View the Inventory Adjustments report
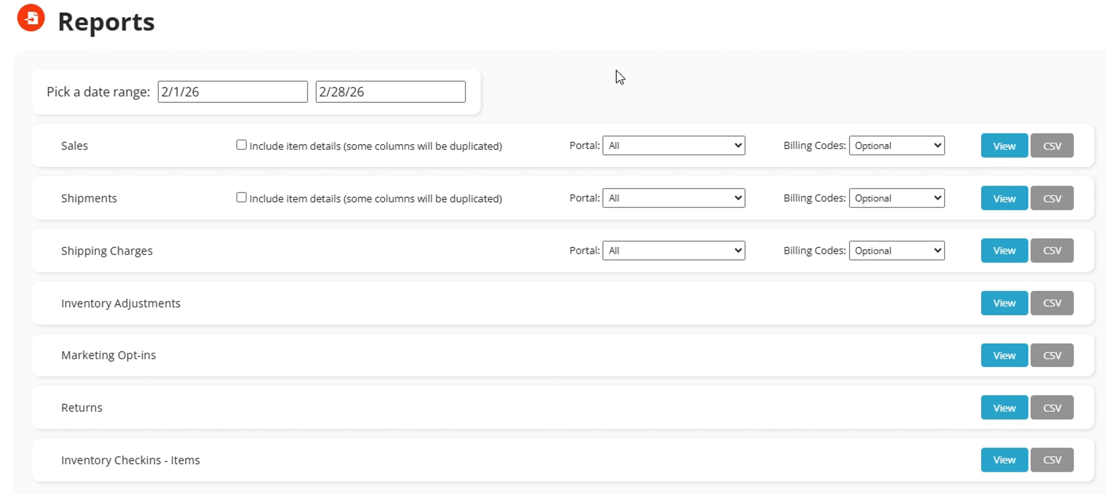 pyautogui.click(x=1004, y=303)
